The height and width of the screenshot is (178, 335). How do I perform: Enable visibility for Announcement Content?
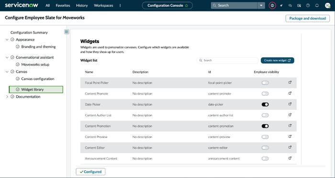click(x=265, y=158)
